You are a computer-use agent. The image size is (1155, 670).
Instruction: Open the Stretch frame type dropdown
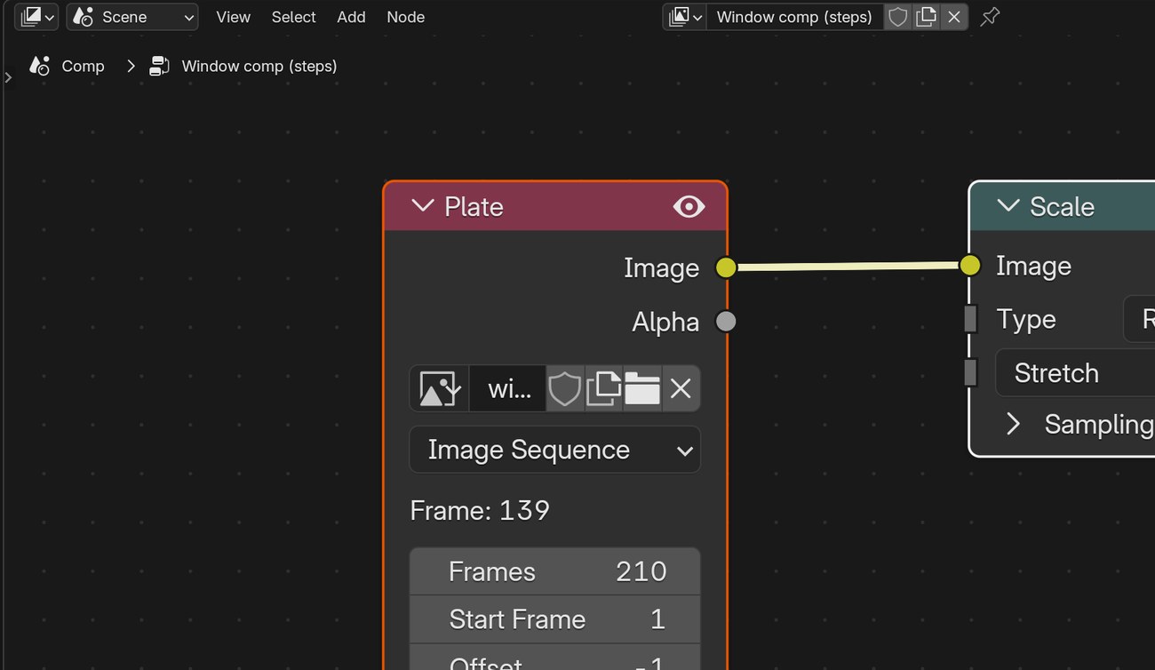click(1075, 372)
